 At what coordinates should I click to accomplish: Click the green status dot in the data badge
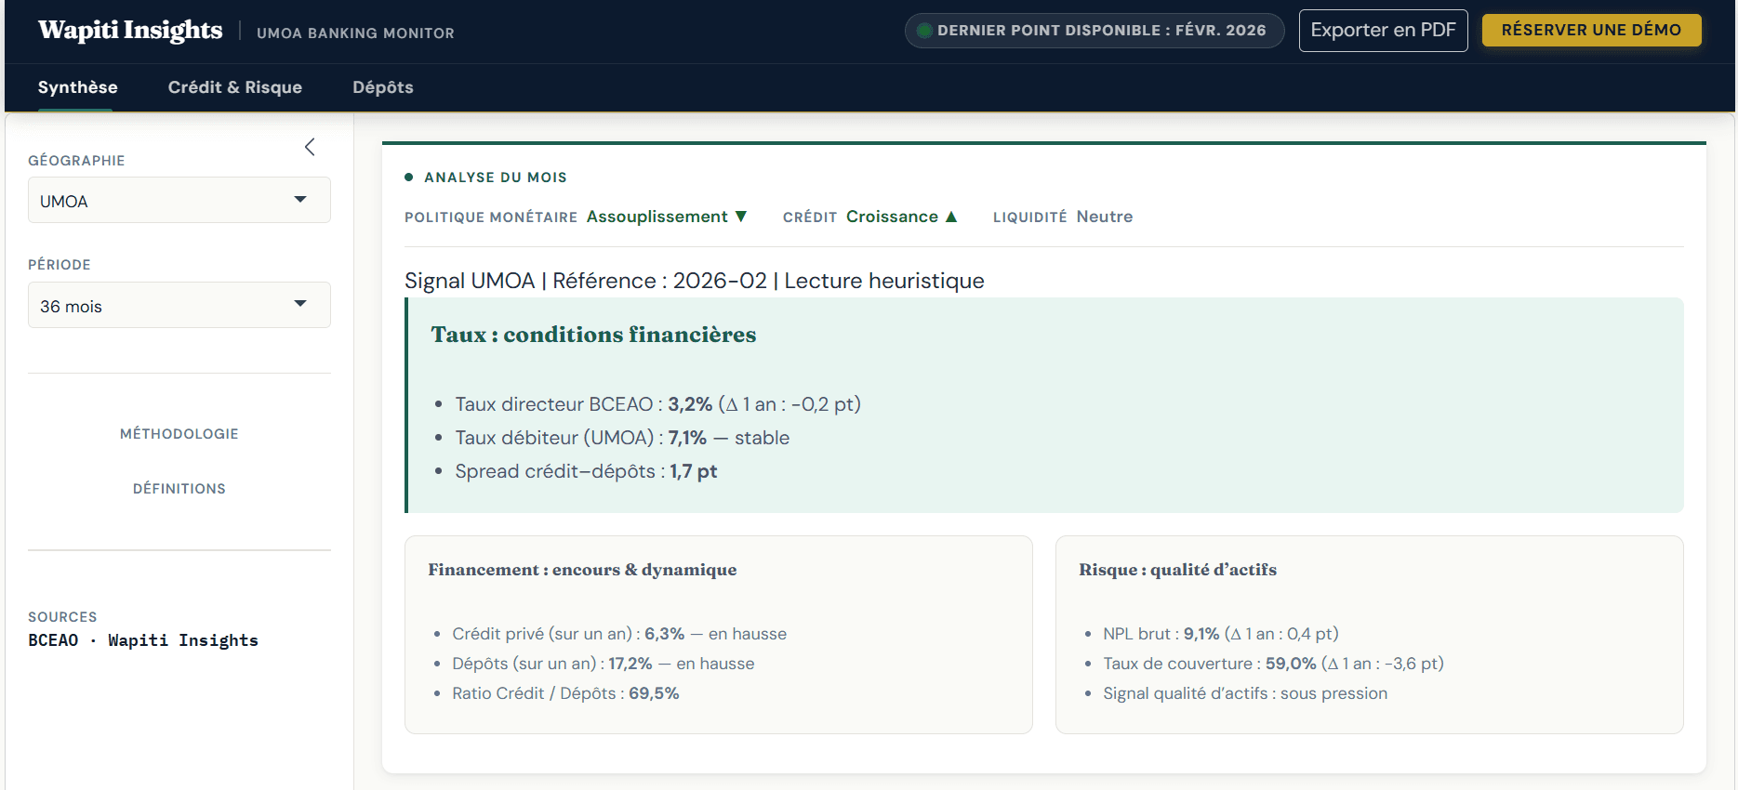(x=924, y=31)
